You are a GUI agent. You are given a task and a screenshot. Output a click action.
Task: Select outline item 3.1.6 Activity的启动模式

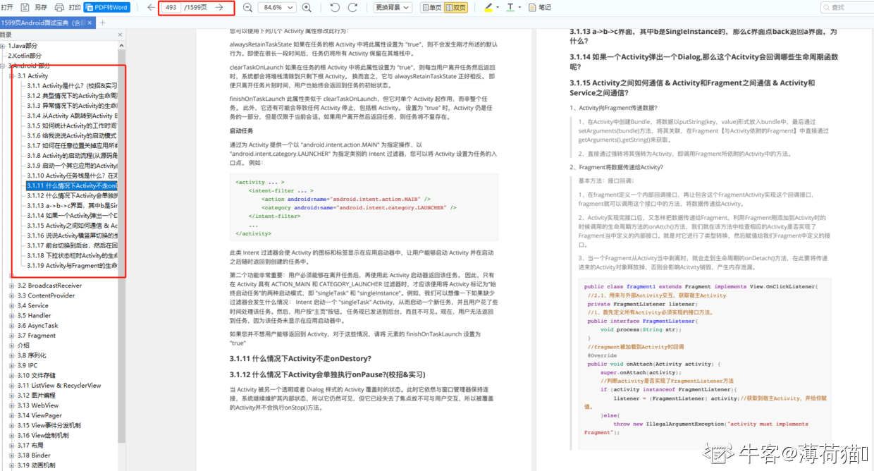pos(72,135)
